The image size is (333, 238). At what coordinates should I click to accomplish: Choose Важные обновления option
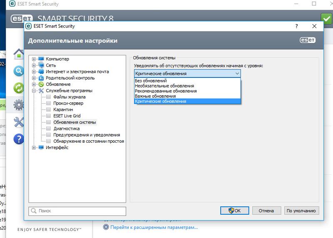187,96
